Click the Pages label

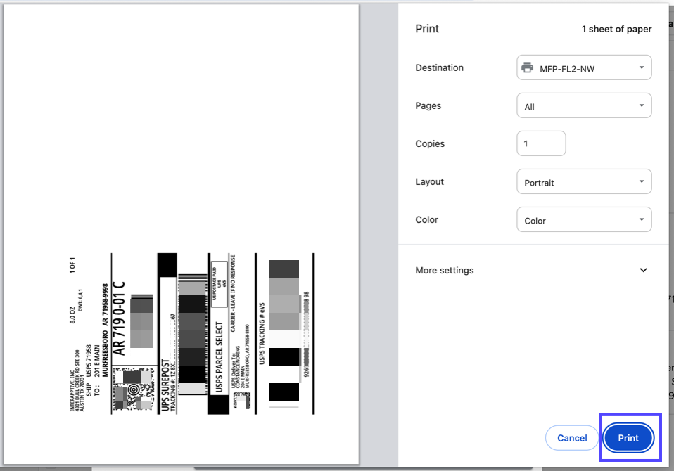coord(428,105)
